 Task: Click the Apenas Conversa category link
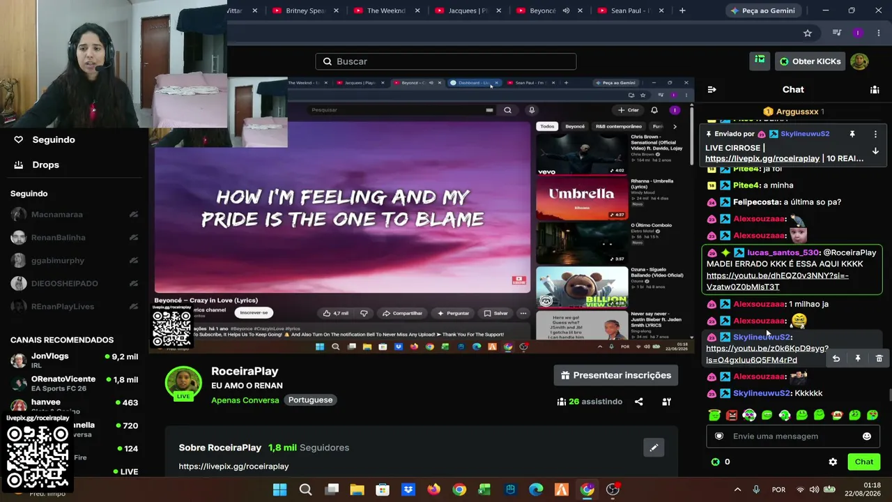tap(245, 400)
